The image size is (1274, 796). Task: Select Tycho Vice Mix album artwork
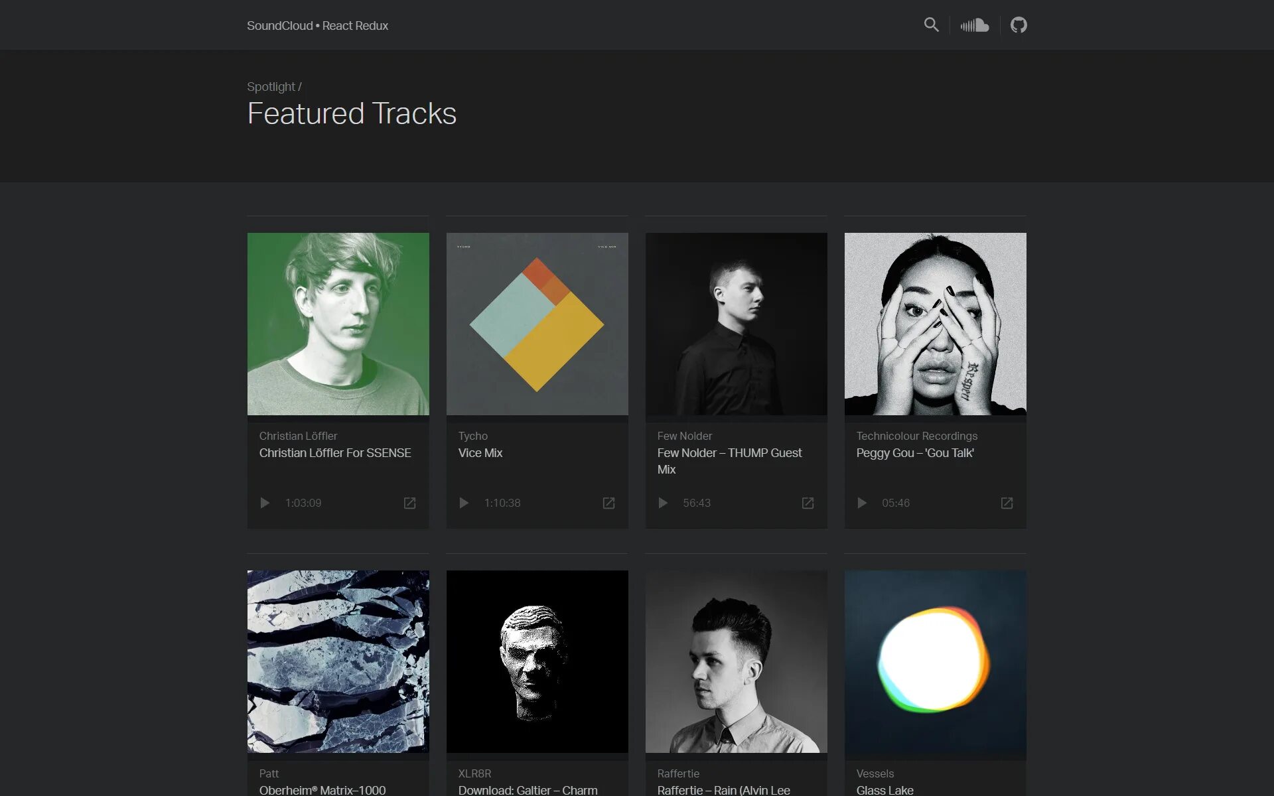537,324
